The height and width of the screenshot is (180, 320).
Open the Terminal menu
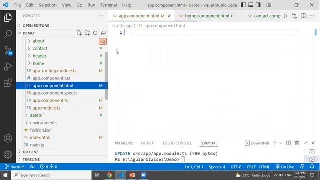point(109,5)
